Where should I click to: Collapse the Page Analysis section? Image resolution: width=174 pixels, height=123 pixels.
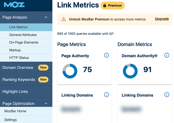(46, 17)
